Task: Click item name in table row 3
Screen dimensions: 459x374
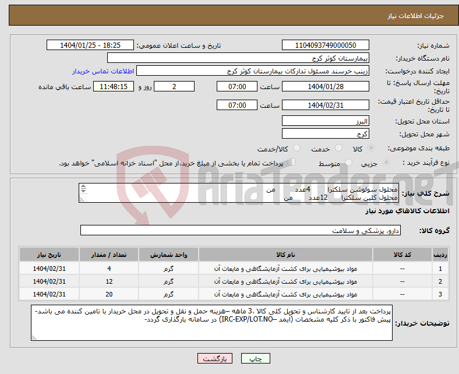Action: [x=285, y=294]
